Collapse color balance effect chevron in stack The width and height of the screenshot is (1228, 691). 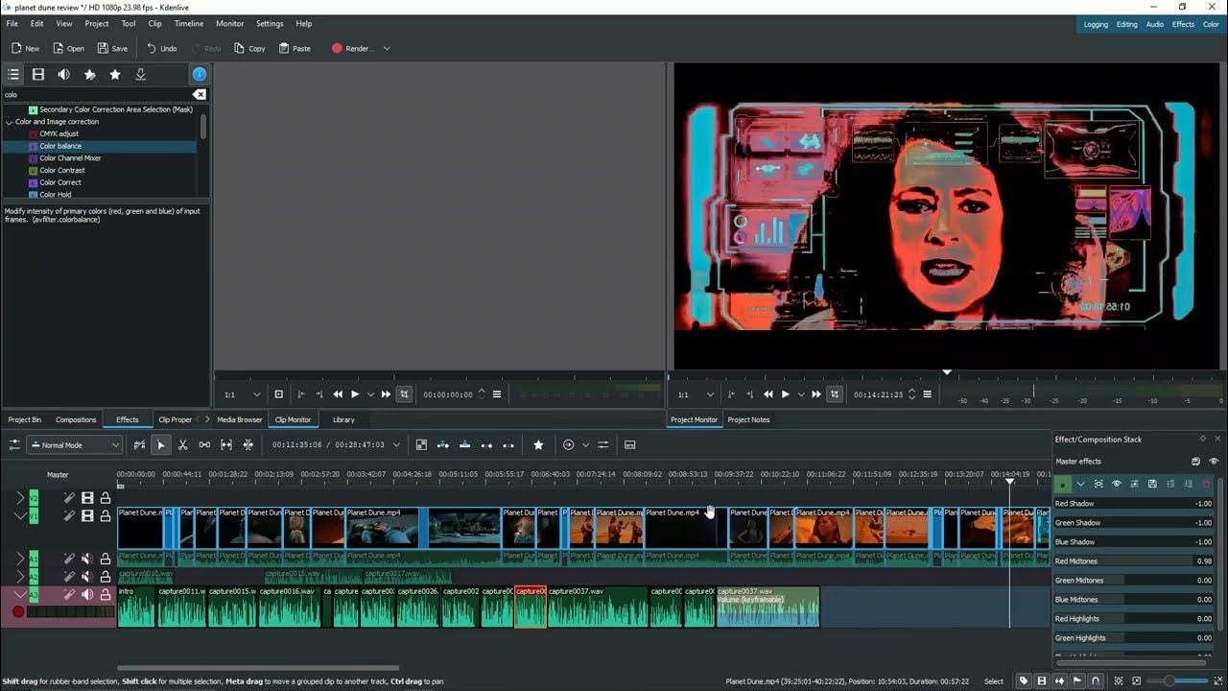tap(1080, 485)
